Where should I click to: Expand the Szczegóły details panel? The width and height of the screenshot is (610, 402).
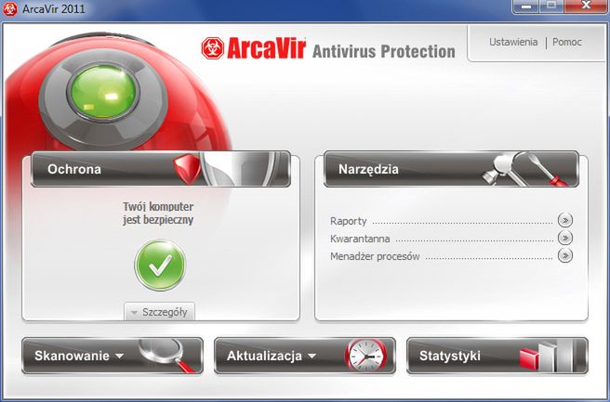[x=160, y=312]
